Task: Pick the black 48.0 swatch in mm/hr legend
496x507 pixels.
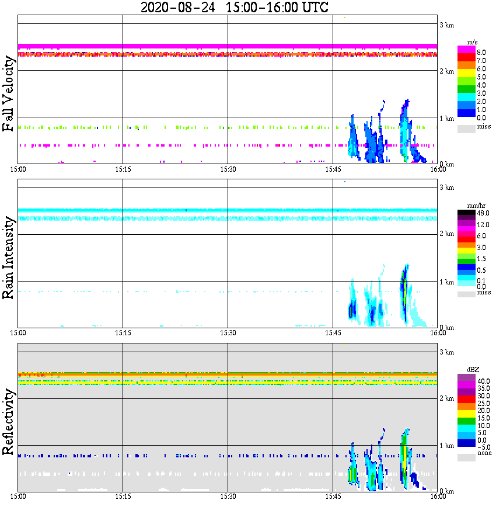Action: (466, 213)
